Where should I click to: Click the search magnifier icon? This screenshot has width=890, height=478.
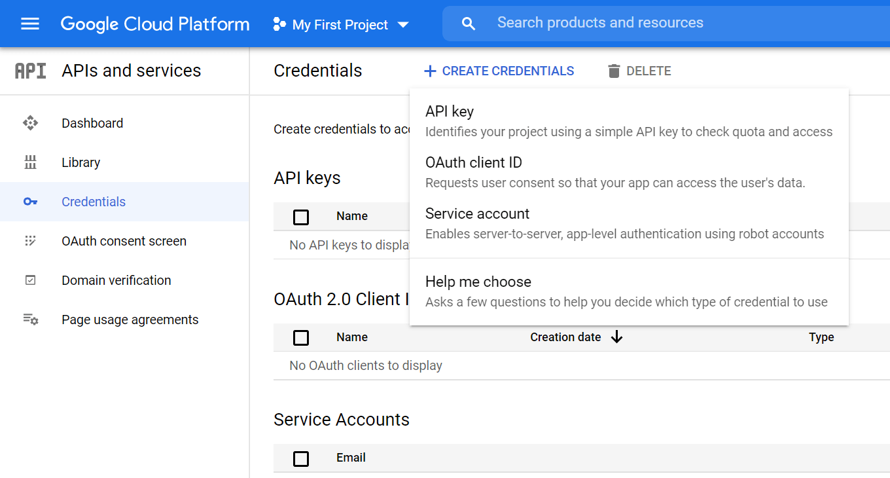click(x=468, y=24)
